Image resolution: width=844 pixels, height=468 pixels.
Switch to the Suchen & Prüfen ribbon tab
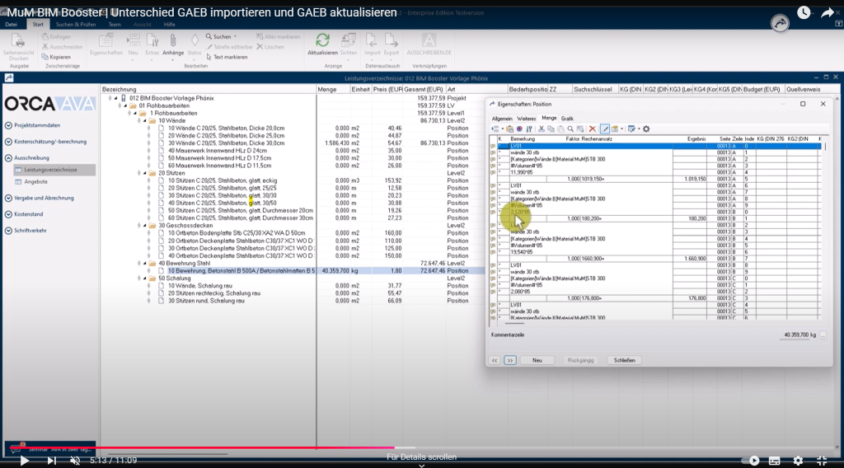click(x=75, y=25)
